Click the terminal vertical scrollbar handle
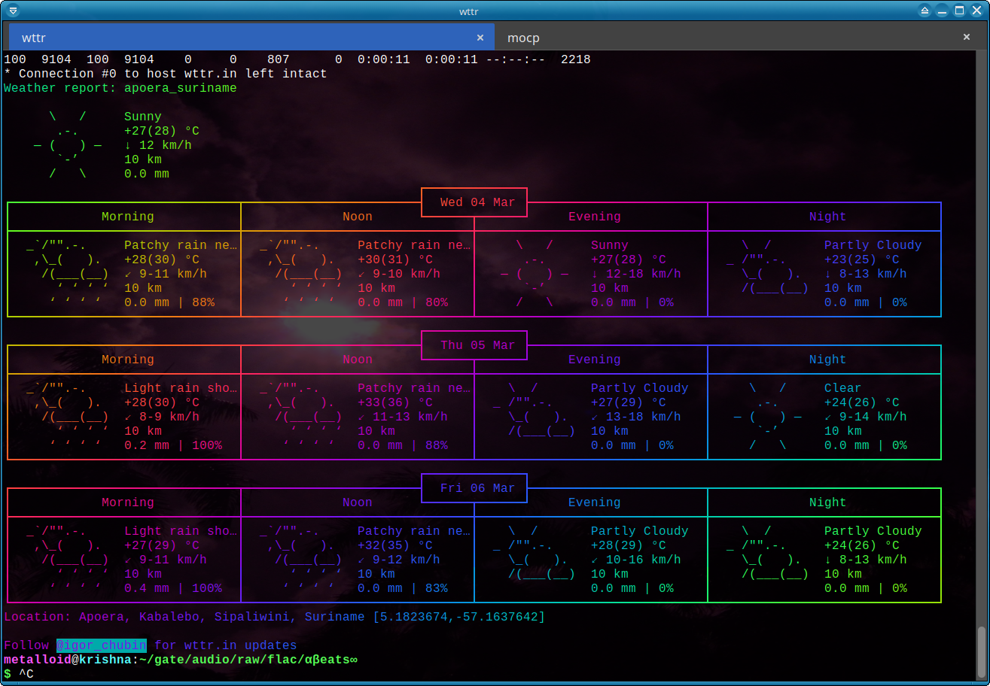 [x=982, y=653]
